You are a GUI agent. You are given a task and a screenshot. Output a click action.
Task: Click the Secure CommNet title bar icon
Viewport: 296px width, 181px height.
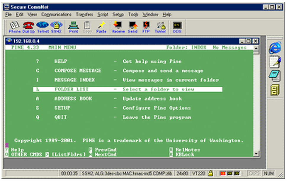click(7, 7)
